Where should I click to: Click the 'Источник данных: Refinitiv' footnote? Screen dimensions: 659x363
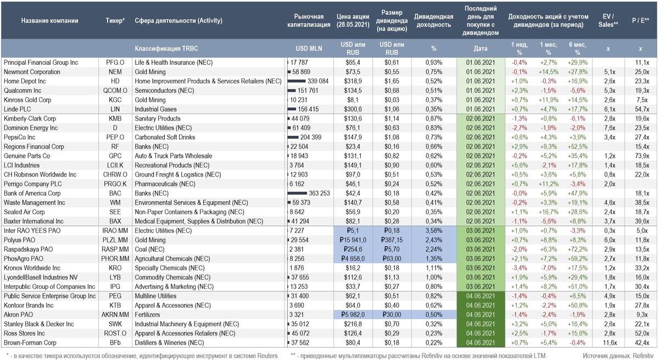[618, 356]
